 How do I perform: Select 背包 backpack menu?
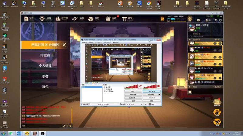click(x=45, y=87)
